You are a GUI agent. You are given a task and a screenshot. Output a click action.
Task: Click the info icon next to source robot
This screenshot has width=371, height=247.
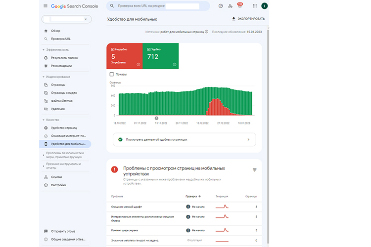207,32
